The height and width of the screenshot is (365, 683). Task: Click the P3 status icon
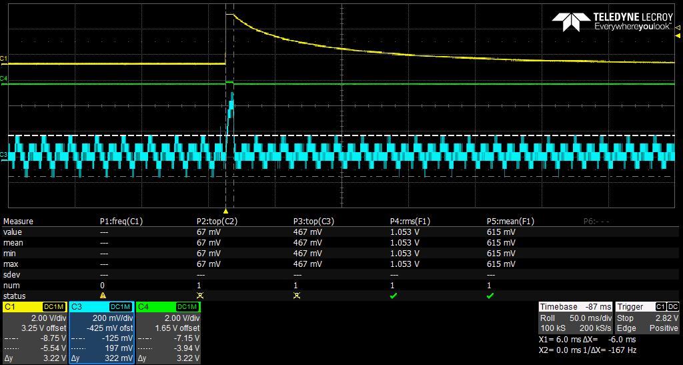tap(297, 296)
